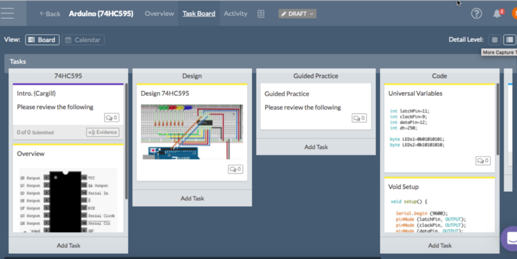
Task: Click the Evidence button on the Intro task
Action: click(103, 132)
